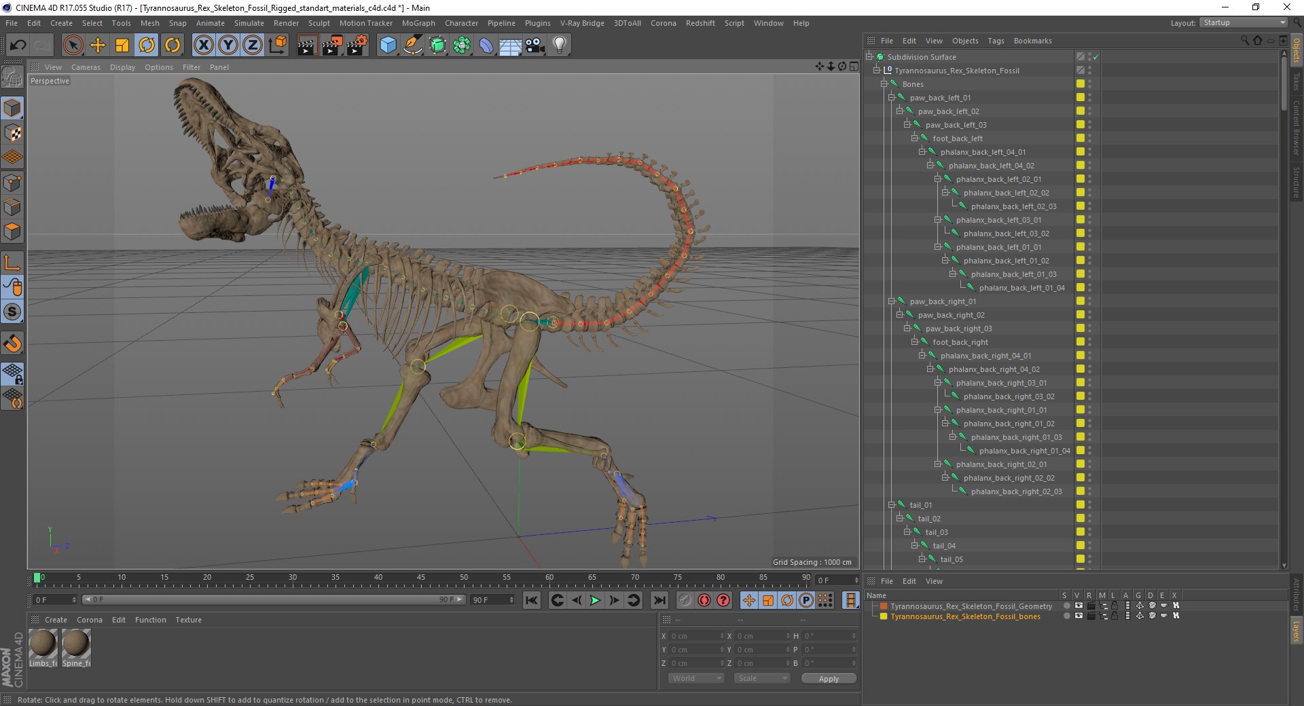Click the Make Editable icon
The width and height of the screenshot is (1304, 706).
[x=12, y=77]
